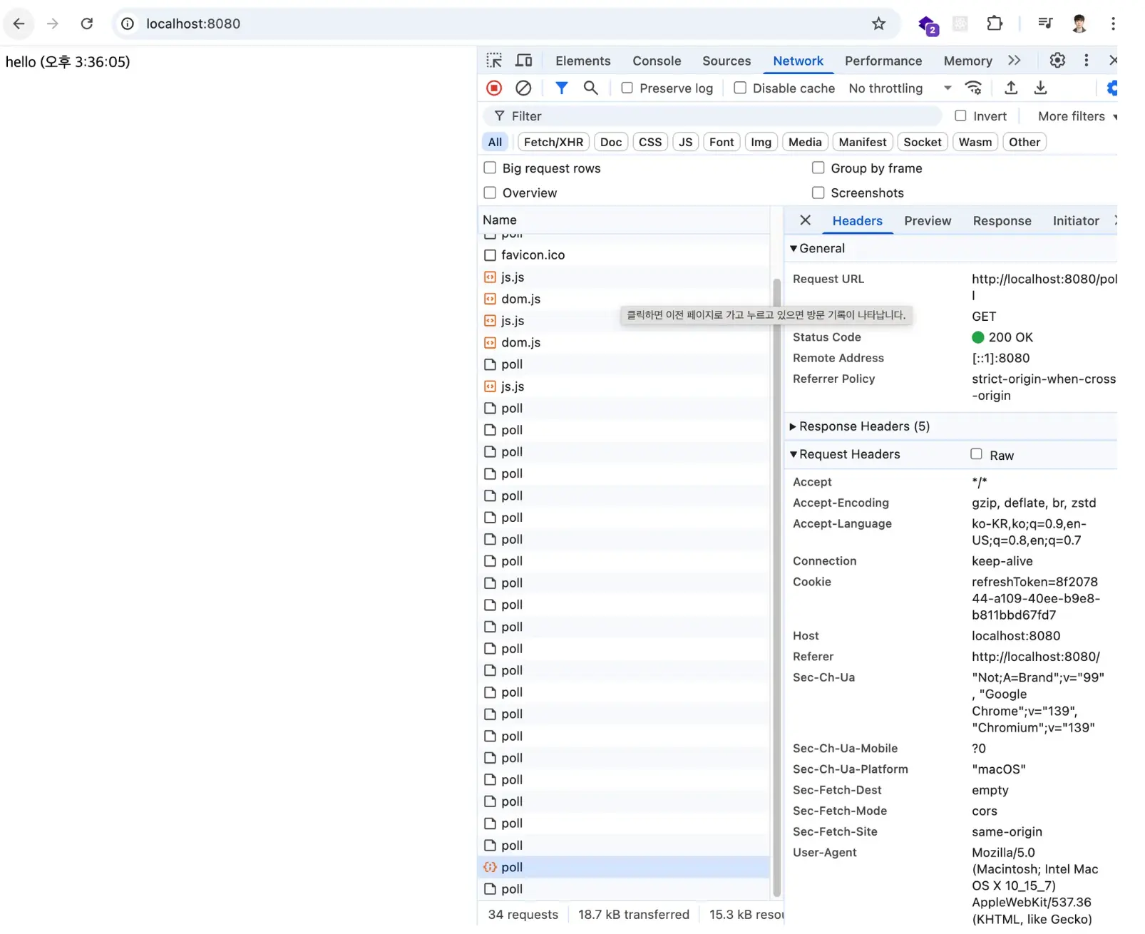Screen dimensions: 1145x934
Task: Expand Response Headers section
Action: (864, 426)
